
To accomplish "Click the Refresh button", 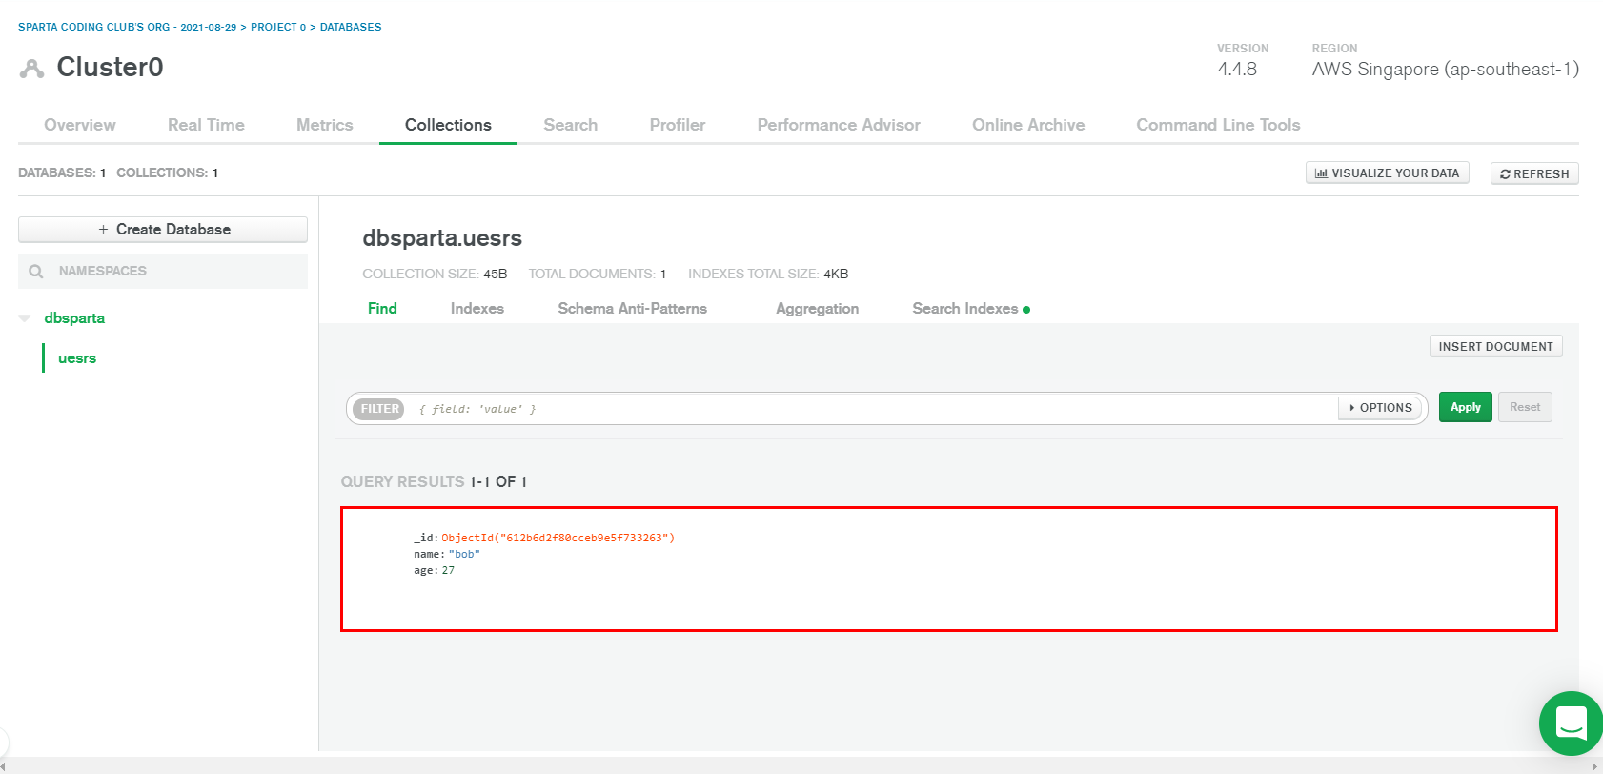I will 1534,173.
